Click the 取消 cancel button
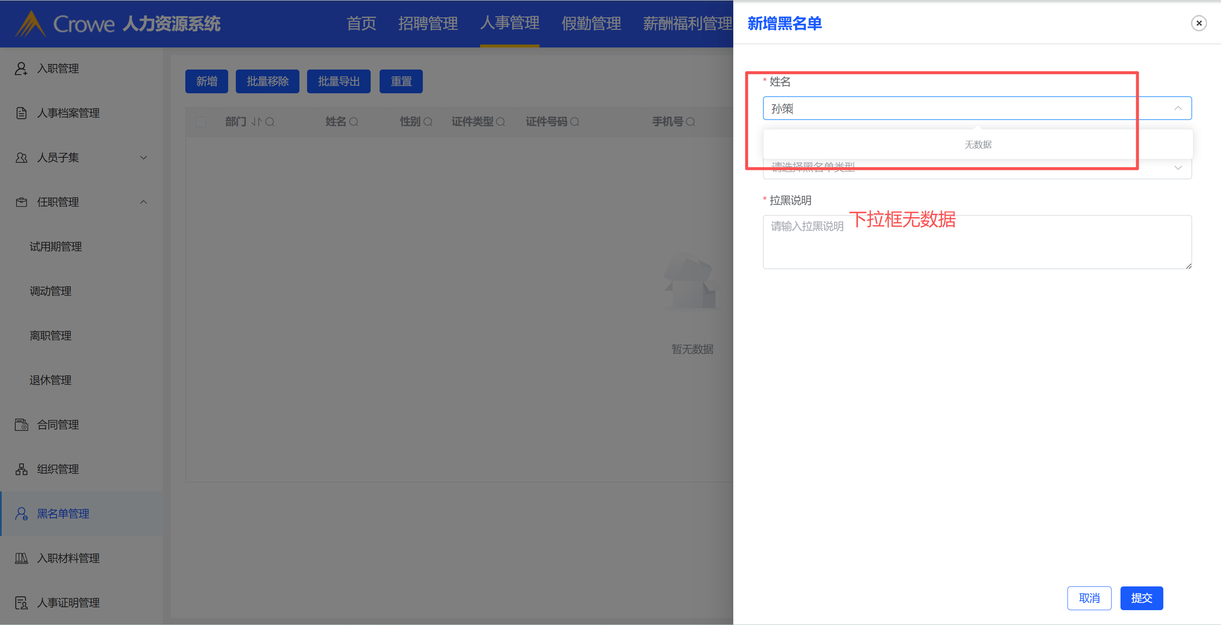The height and width of the screenshot is (625, 1221). pos(1089,598)
